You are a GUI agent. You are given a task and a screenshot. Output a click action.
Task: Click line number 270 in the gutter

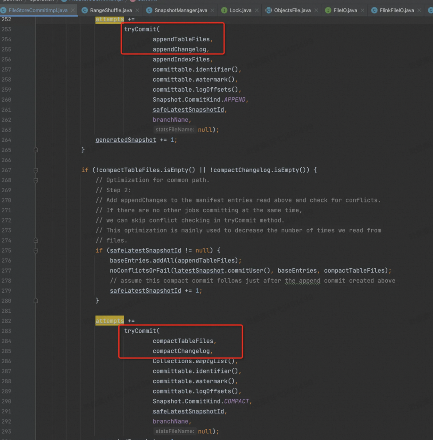[x=6, y=200]
